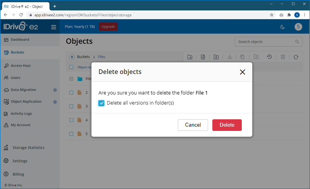Click Cancel in Delete objects dialog
Image resolution: width=310 pixels, height=189 pixels.
[193, 125]
